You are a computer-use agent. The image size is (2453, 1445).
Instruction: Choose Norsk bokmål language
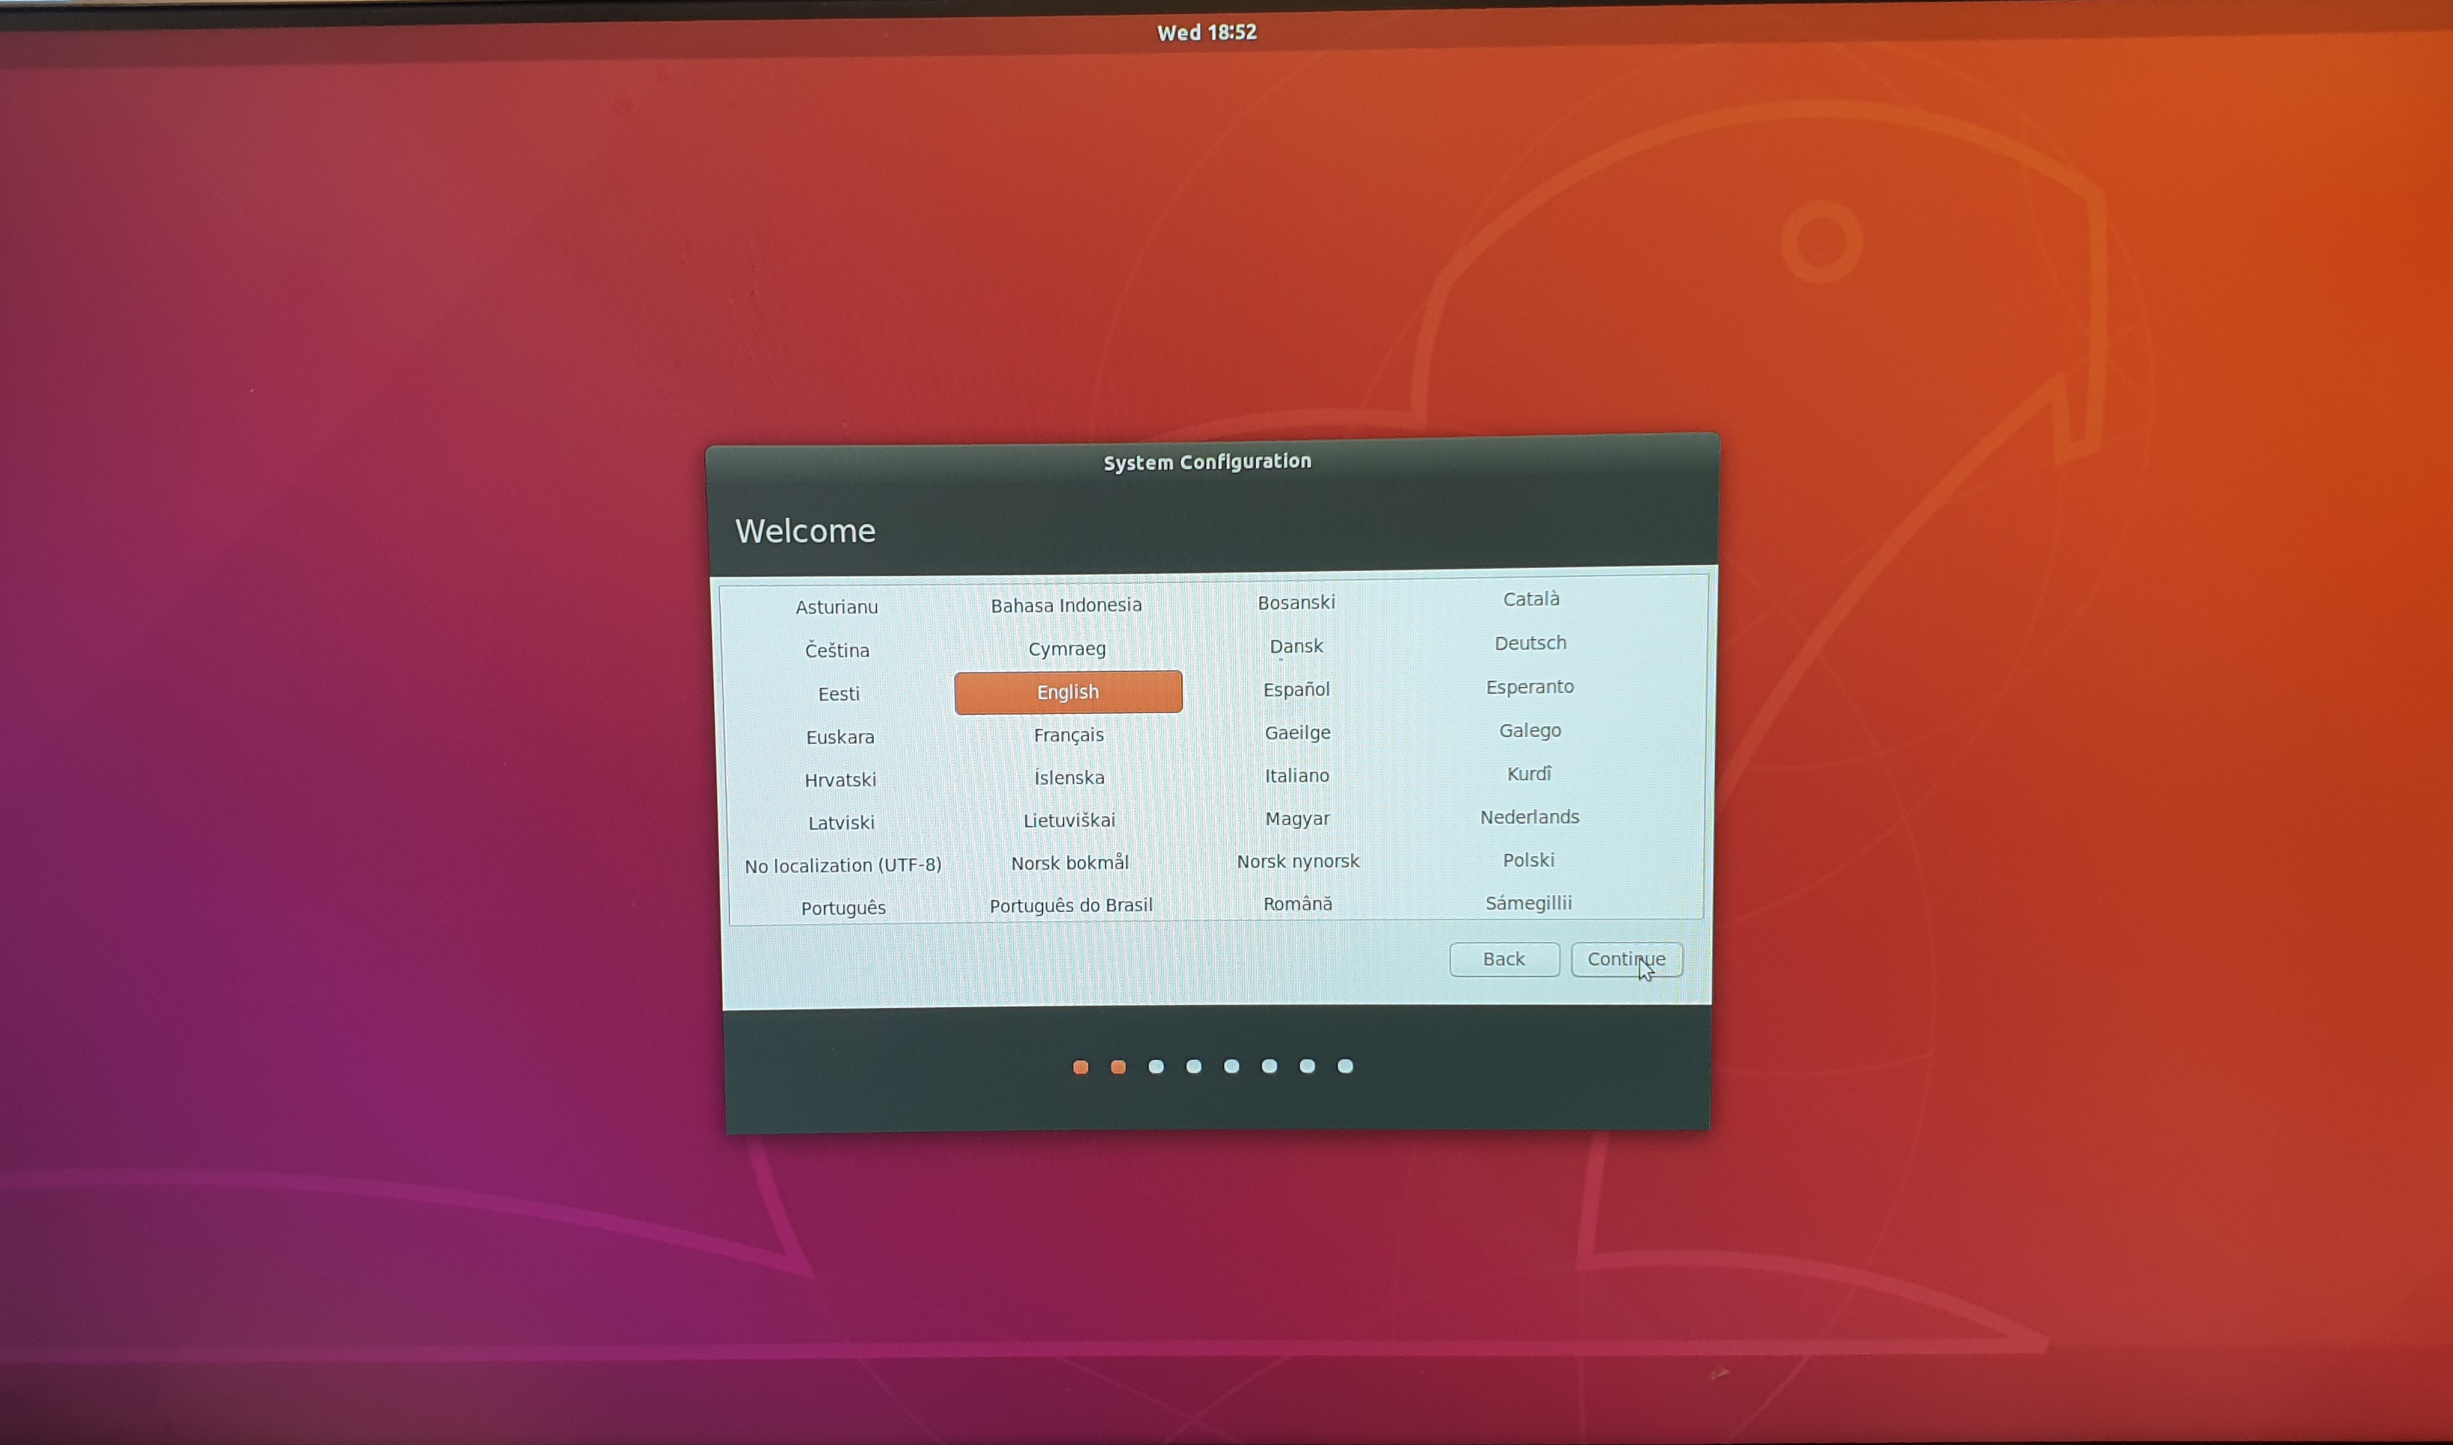1069,863
